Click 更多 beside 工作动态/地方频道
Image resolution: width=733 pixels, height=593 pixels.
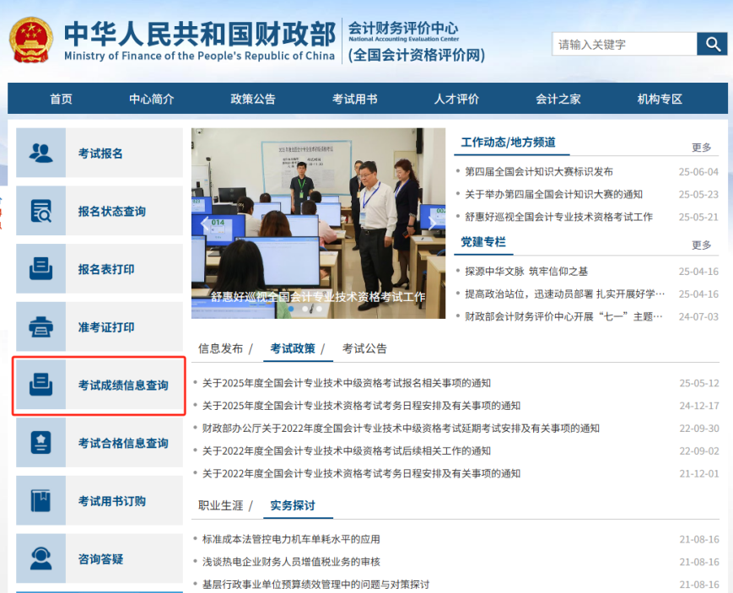(702, 147)
